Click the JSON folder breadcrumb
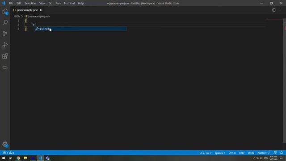This screenshot has height=161, width=286. (17, 16)
